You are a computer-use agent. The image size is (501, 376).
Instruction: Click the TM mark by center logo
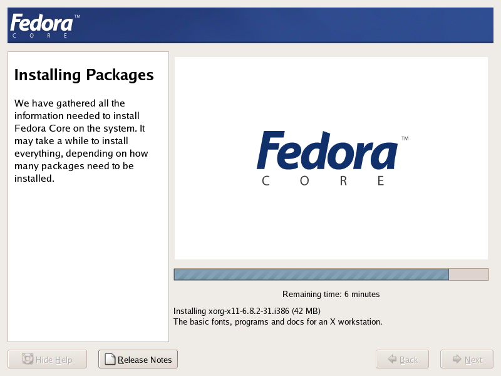tap(405, 138)
